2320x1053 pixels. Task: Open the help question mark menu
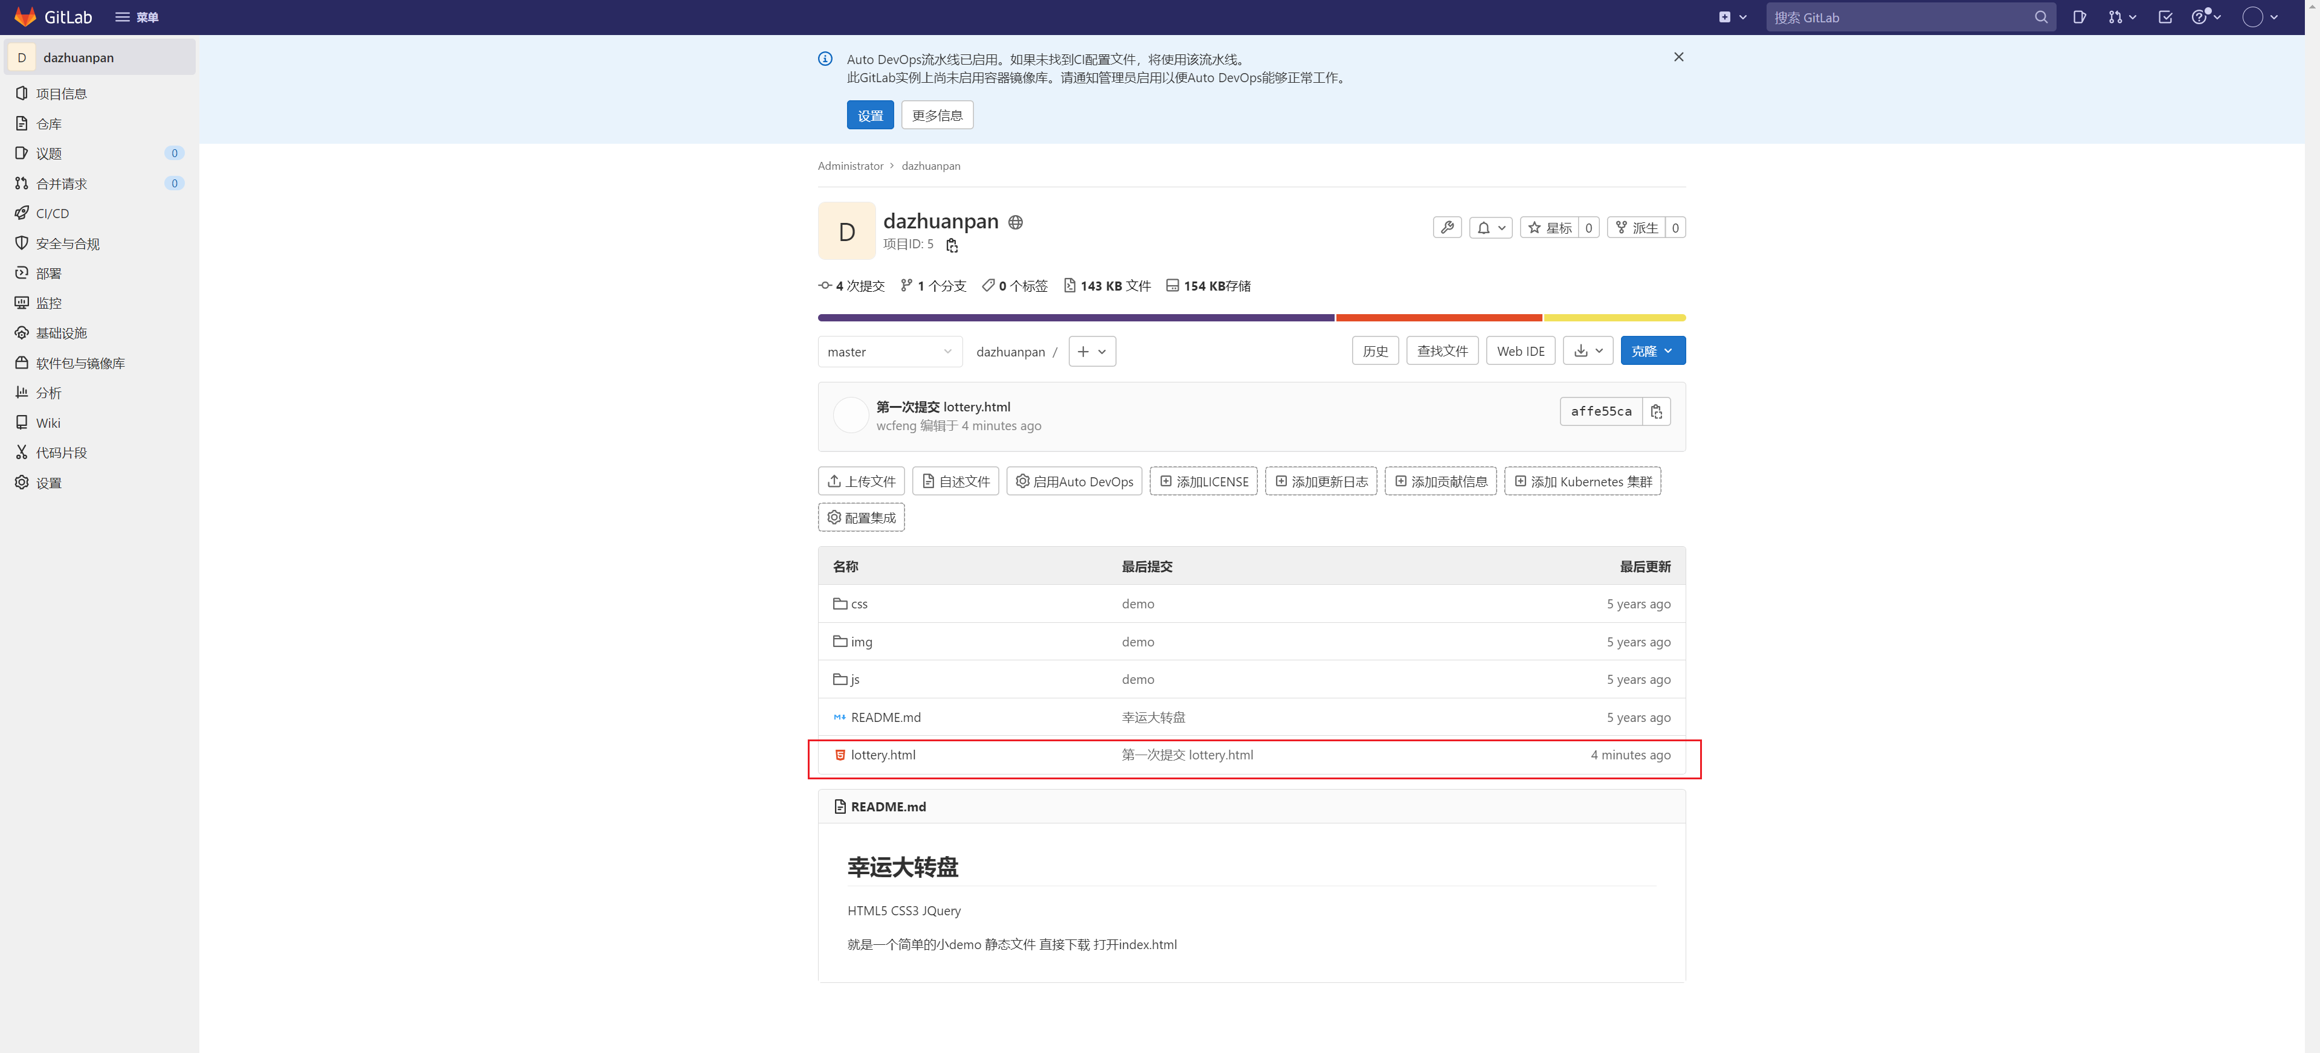coord(2206,17)
